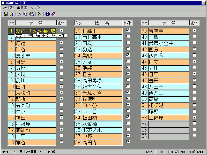Image resolution: width=207 pixels, height=155 pixels.
Task: Click the Cut scissors icon
Action: (x=19, y=14)
